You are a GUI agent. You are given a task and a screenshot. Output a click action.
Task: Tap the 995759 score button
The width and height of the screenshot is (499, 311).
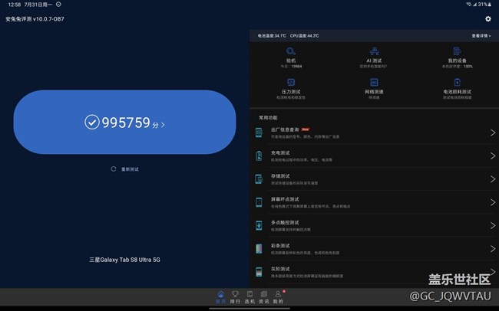124,122
